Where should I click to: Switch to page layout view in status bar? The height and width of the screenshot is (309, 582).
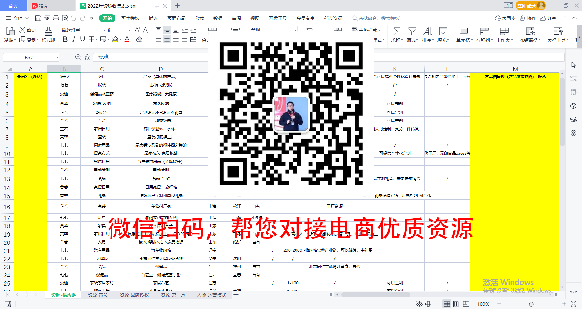click(456, 304)
